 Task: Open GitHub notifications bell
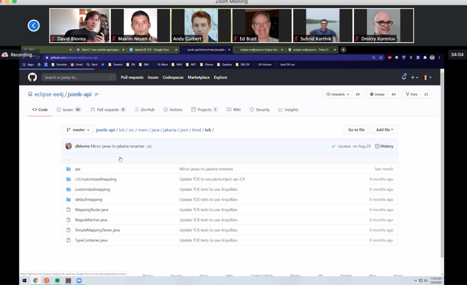click(404, 77)
